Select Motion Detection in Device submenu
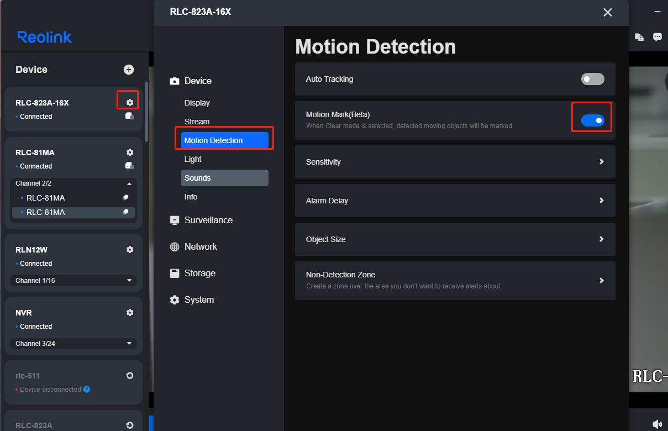Screen dimensions: 668x431 225,140
